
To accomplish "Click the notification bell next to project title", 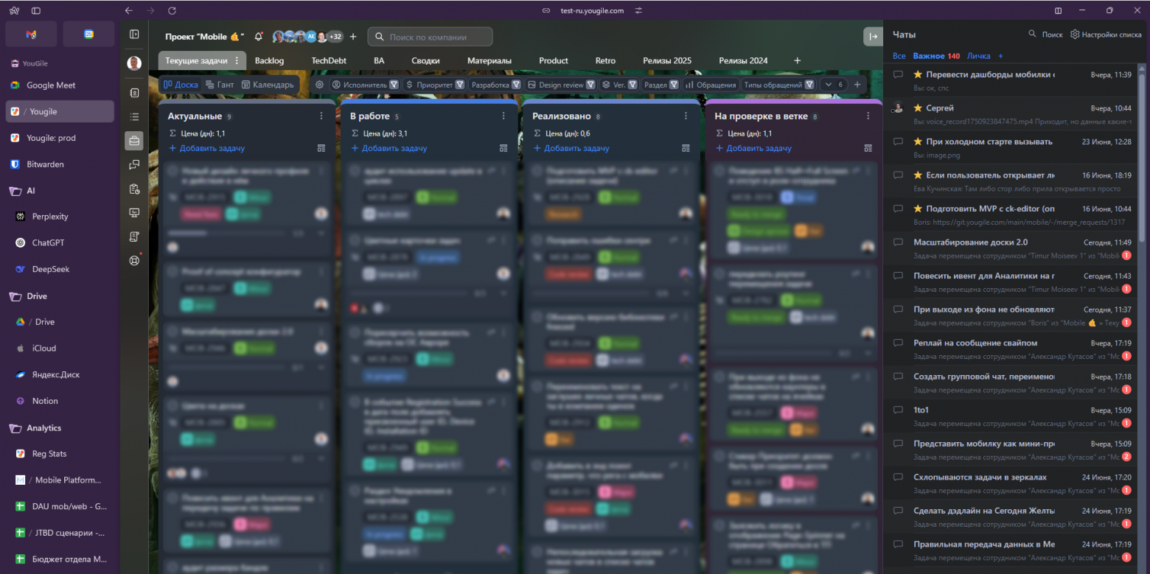I will 258,36.
